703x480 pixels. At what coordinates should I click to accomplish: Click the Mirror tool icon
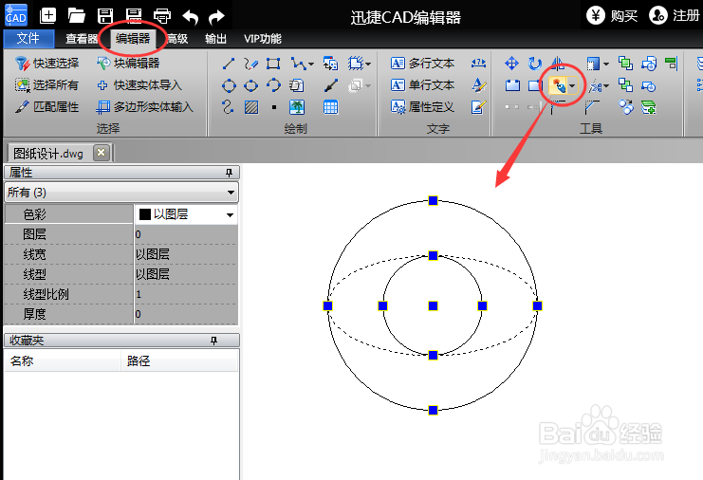[557, 64]
